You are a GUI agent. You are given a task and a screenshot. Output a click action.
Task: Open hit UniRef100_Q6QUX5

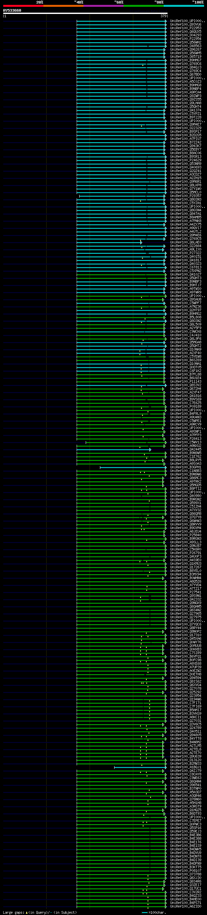(185, 31)
